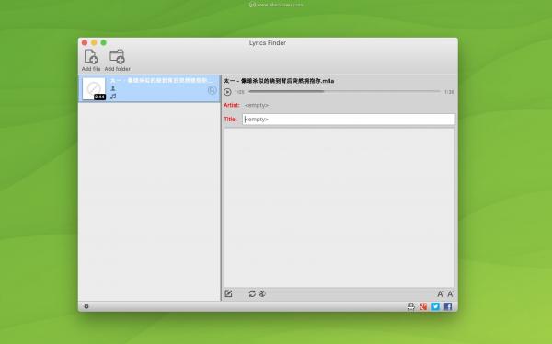Decrease lyrics font size
The width and height of the screenshot is (552, 344).
[x=440, y=293]
